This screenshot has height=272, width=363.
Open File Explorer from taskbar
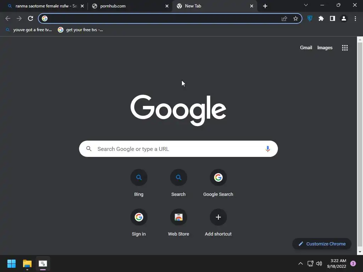click(x=27, y=263)
